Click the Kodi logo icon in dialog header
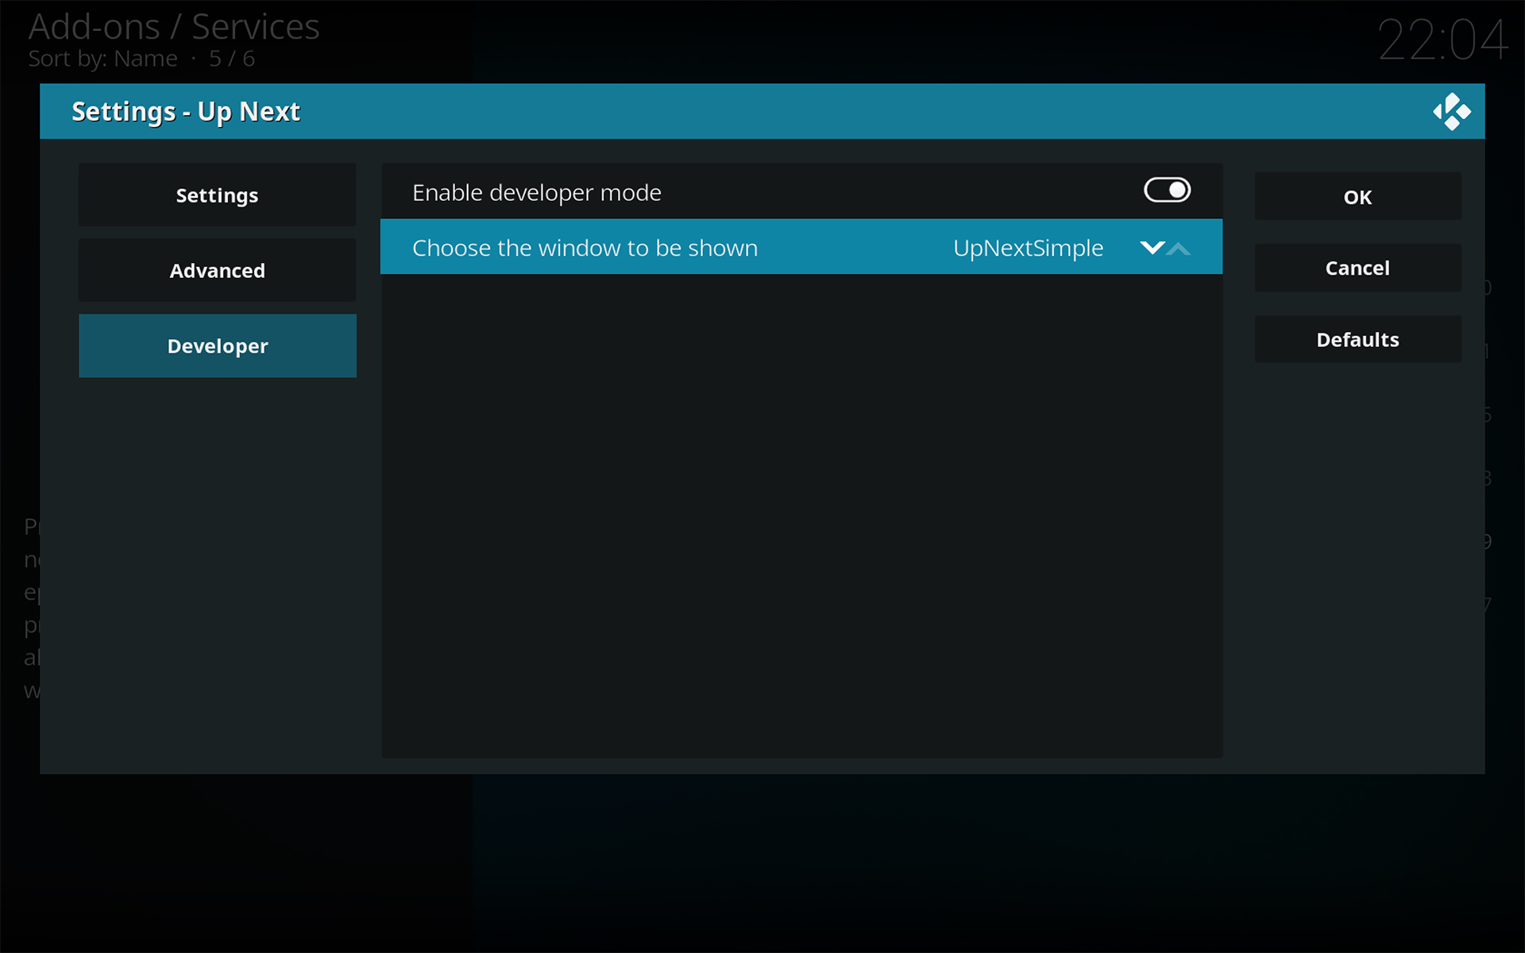Screen dimensions: 1525x953 point(1452,112)
